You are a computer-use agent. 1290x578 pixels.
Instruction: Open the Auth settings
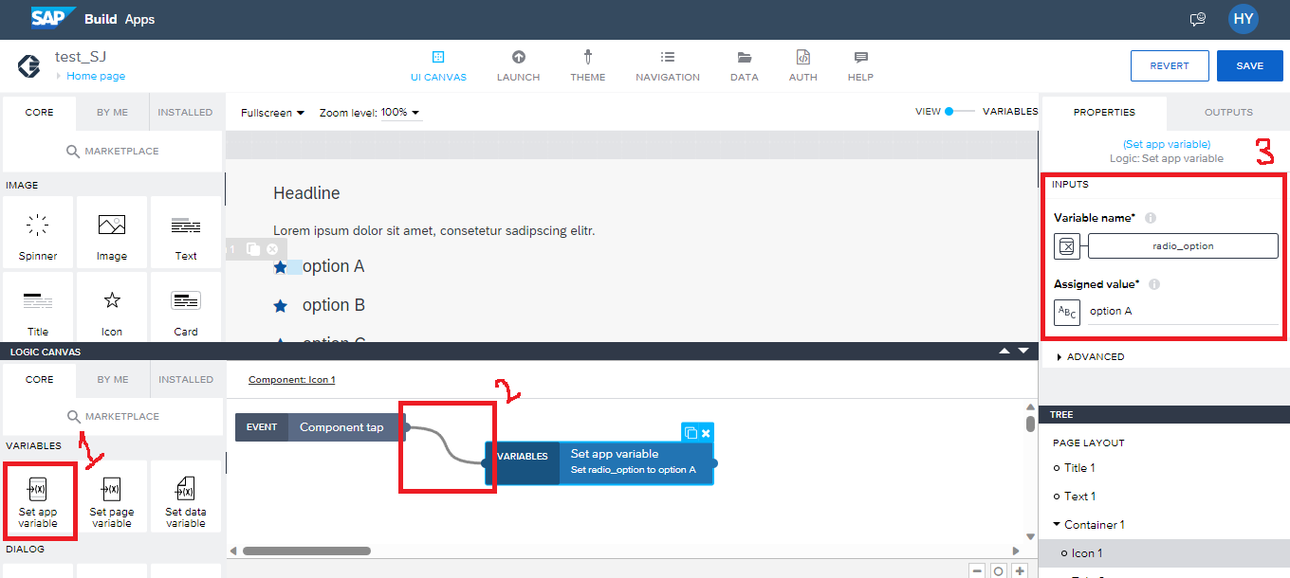pos(803,66)
